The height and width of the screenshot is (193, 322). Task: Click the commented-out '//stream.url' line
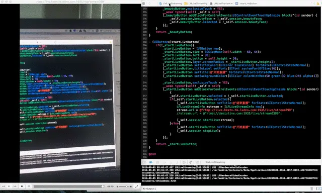point(229,113)
